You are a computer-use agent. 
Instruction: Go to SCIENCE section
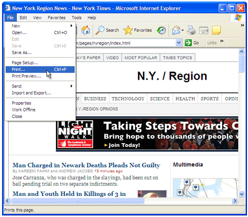tap(160, 99)
